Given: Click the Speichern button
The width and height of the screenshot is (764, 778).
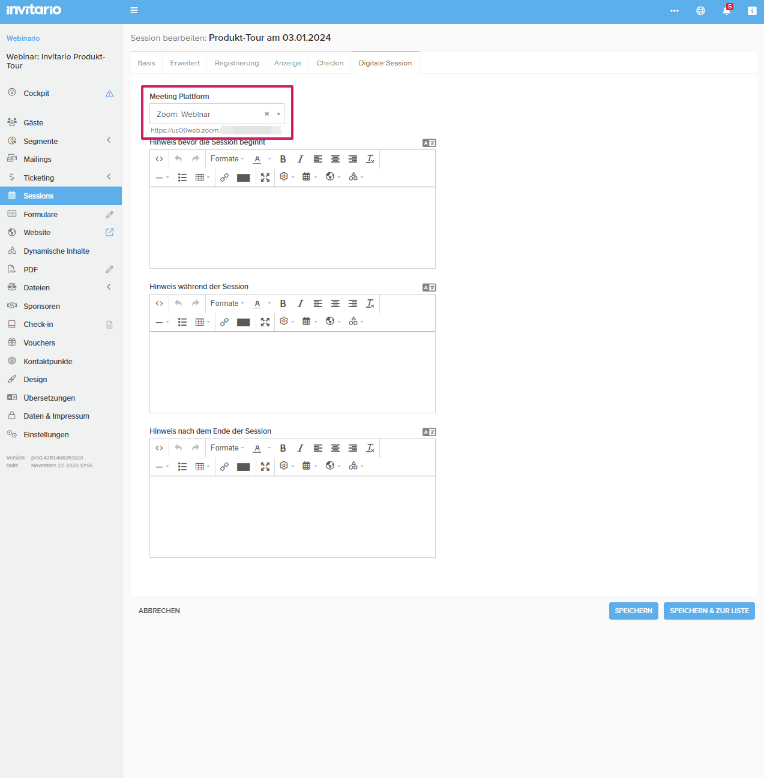Looking at the screenshot, I should (x=633, y=611).
